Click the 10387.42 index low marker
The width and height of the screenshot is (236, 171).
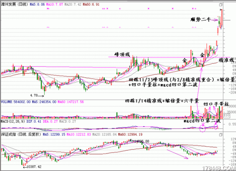(x=34, y=167)
